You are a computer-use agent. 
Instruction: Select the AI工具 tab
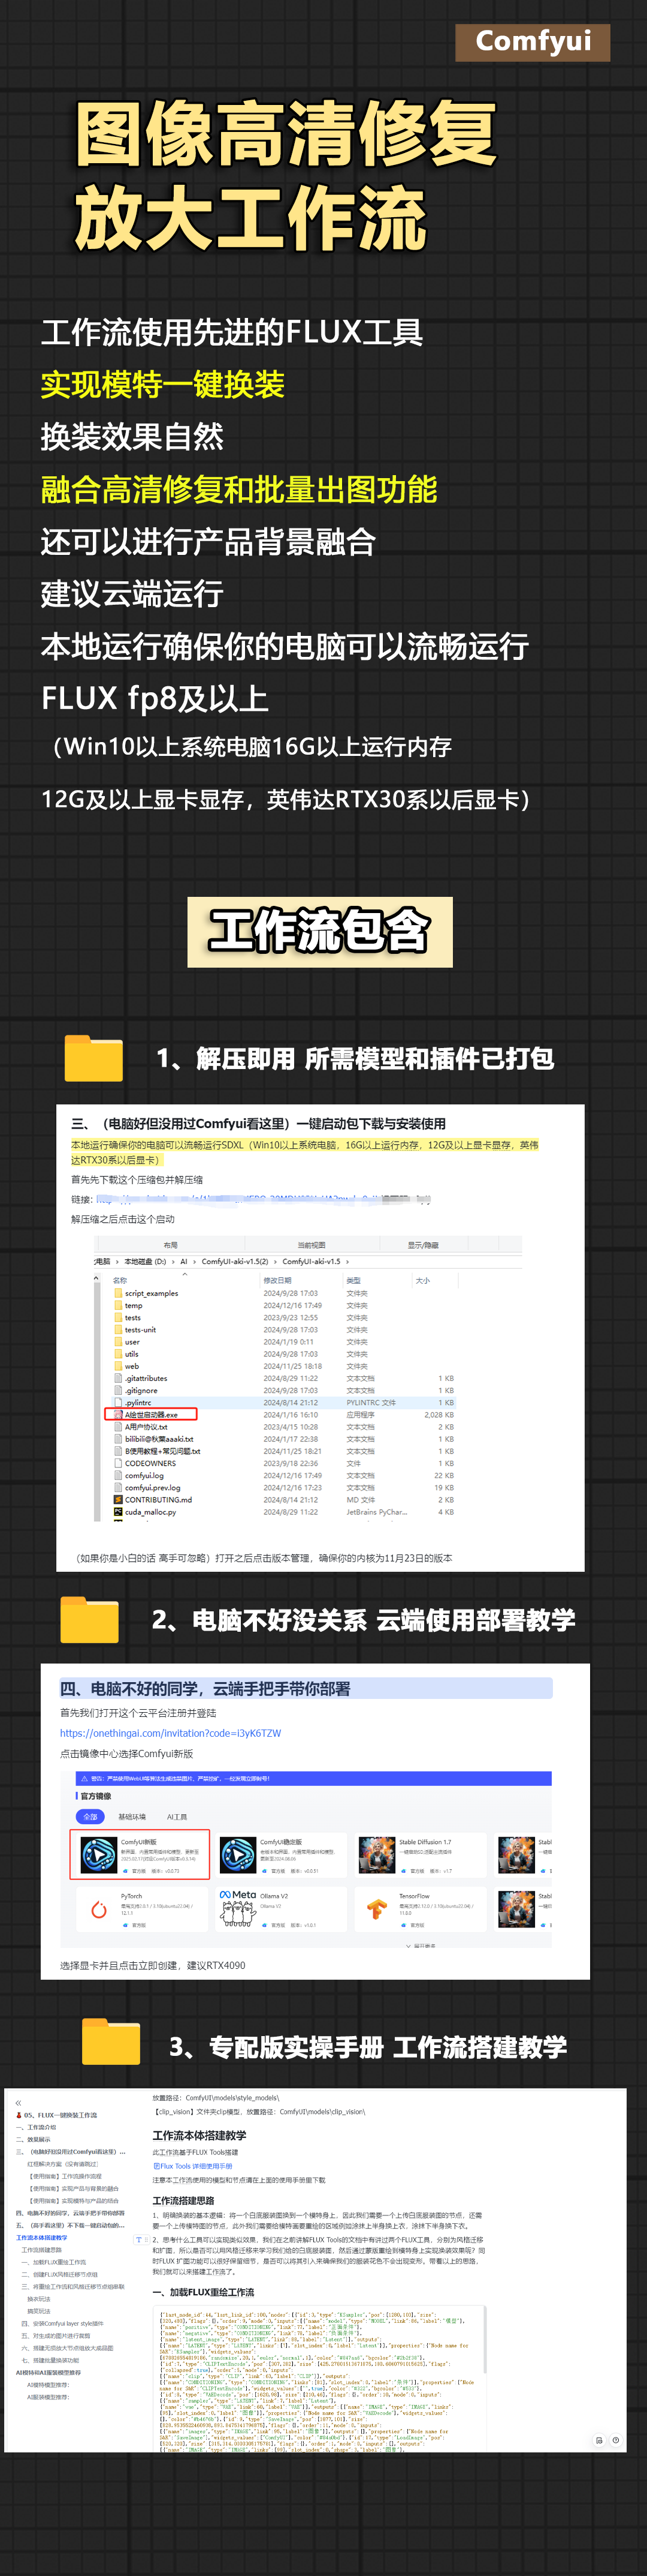pos(177,1817)
